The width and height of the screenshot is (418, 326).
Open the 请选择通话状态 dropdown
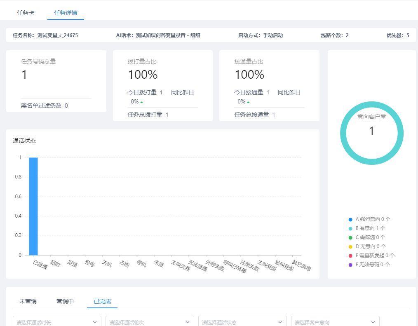[x=242, y=322]
